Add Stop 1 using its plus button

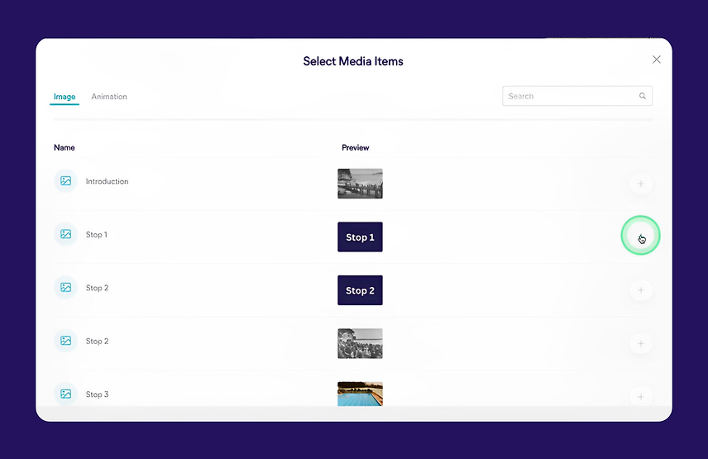[640, 237]
